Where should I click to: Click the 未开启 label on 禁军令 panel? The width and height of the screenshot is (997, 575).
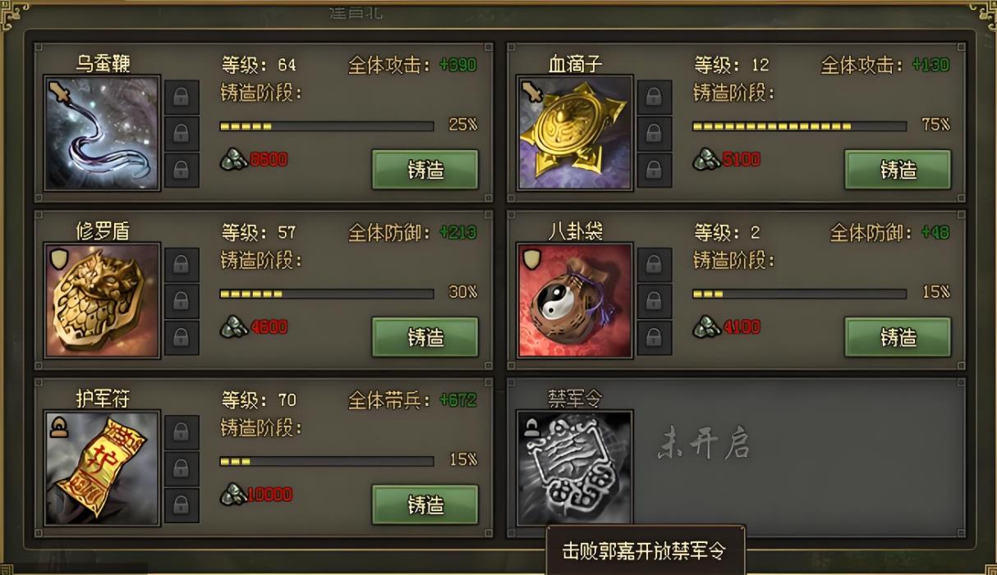point(704,445)
